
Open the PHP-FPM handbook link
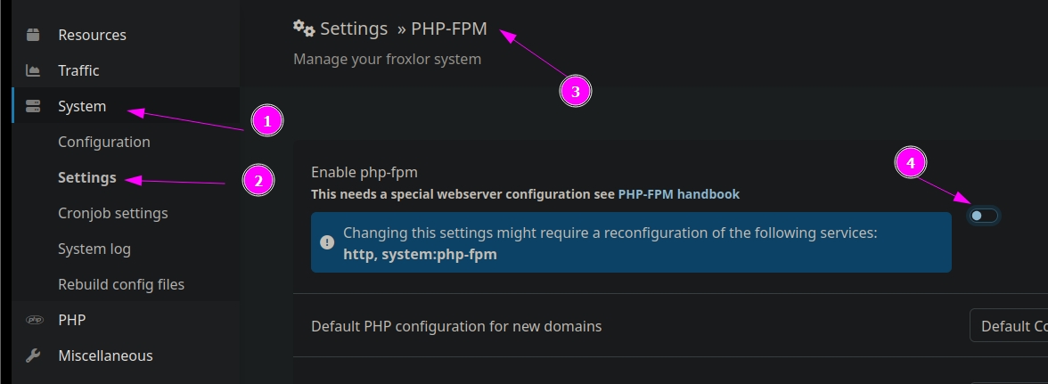[679, 194]
